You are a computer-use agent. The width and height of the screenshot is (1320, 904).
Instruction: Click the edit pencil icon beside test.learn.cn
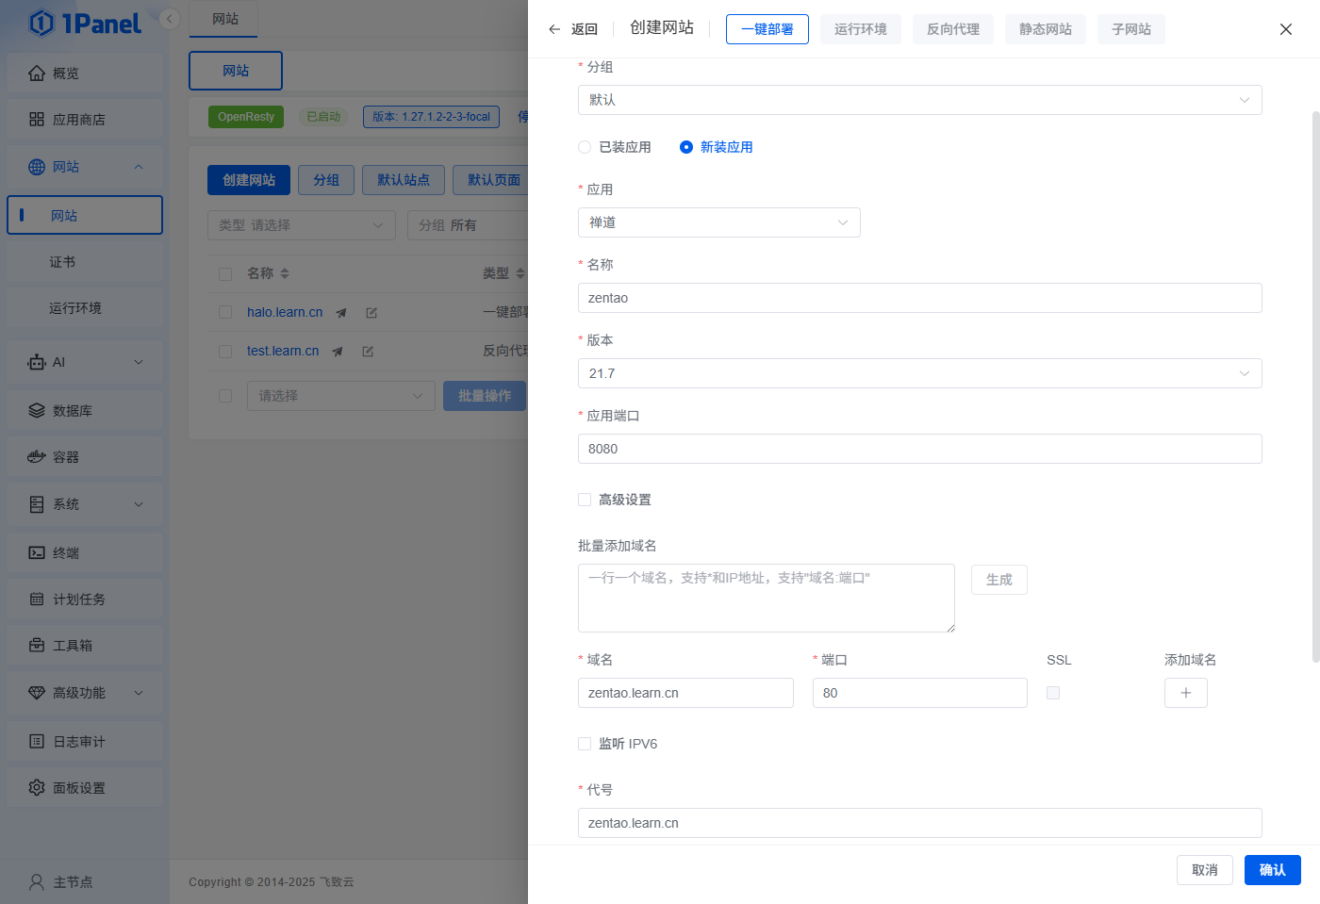click(367, 351)
